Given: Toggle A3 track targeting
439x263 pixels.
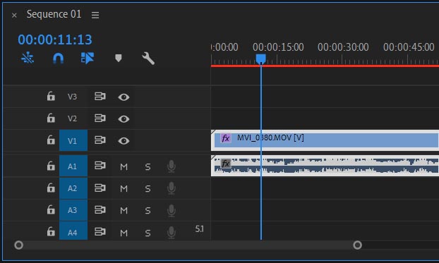Looking at the screenshot, I should click(73, 210).
